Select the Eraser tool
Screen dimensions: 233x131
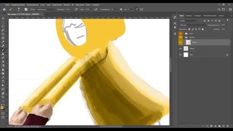[3, 61]
